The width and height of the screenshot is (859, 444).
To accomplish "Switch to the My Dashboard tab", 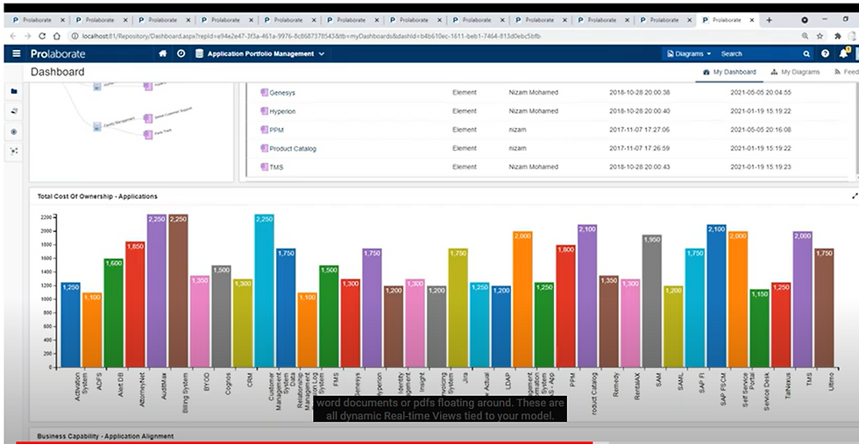I will 729,72.
